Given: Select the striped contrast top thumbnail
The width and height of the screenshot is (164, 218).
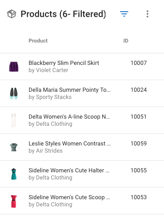Looking at the screenshot, I should 14,147.
